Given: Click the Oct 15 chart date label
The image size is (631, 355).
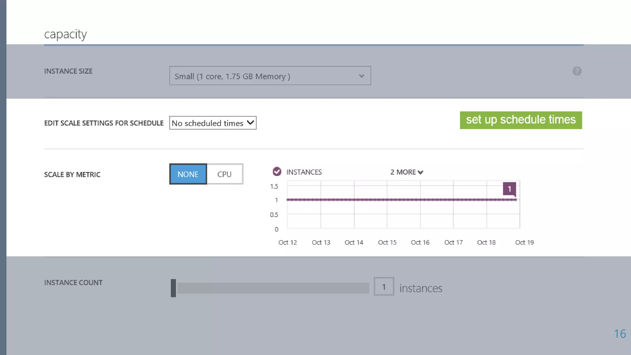Looking at the screenshot, I should click(x=387, y=243).
